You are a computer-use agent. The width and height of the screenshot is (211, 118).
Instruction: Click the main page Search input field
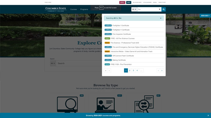[79, 63]
